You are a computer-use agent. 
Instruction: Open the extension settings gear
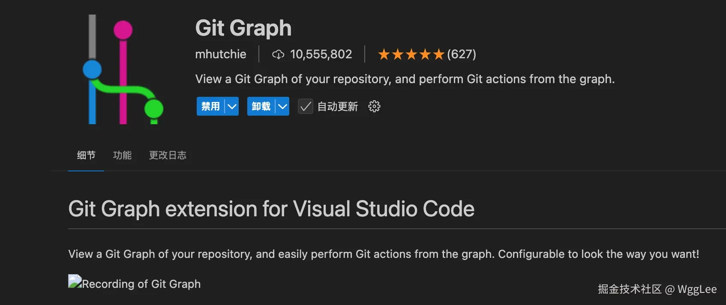(x=374, y=106)
